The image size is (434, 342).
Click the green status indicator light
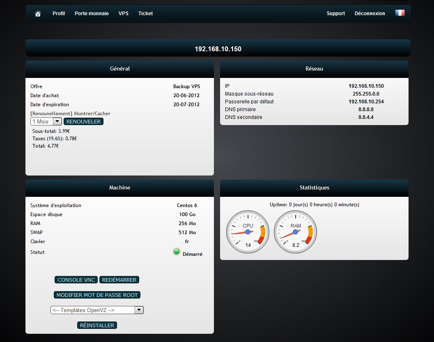(177, 252)
